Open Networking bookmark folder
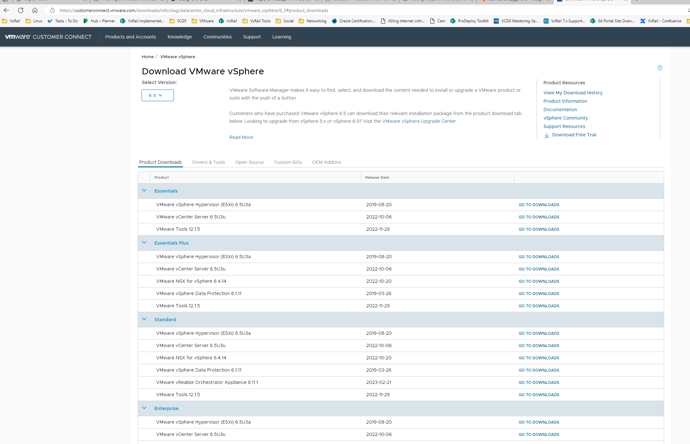This screenshot has width=690, height=444. click(313, 21)
